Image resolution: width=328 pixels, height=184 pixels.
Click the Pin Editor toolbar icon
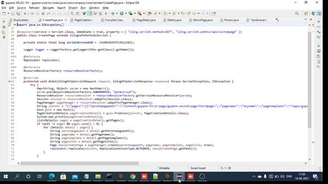(x=213, y=14)
